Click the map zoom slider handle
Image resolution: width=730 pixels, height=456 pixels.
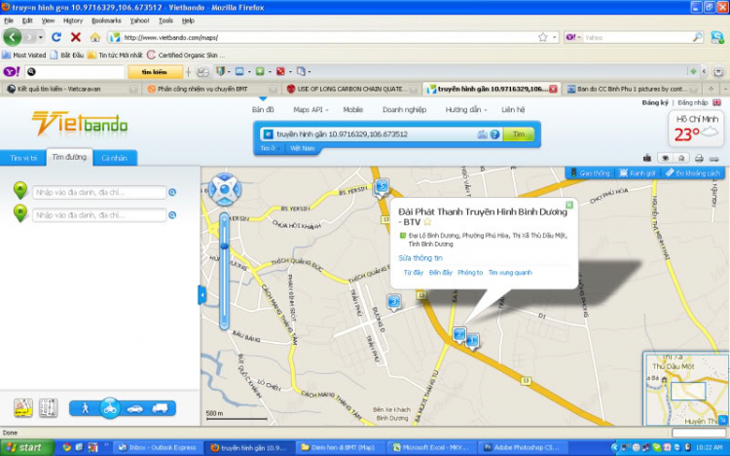pos(225,246)
